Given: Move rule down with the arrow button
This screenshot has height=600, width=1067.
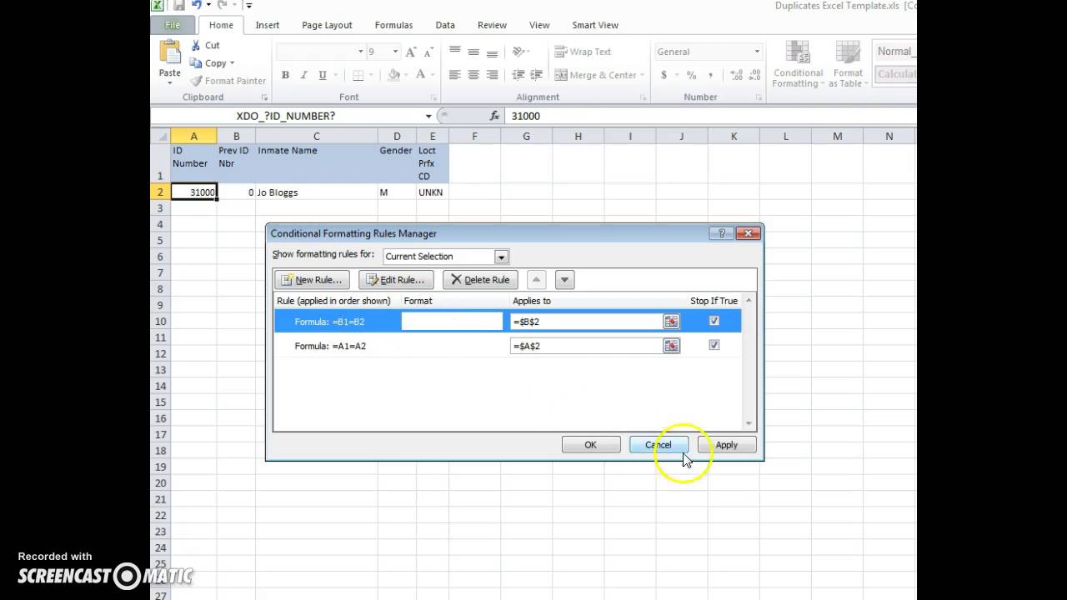Looking at the screenshot, I should click(564, 280).
